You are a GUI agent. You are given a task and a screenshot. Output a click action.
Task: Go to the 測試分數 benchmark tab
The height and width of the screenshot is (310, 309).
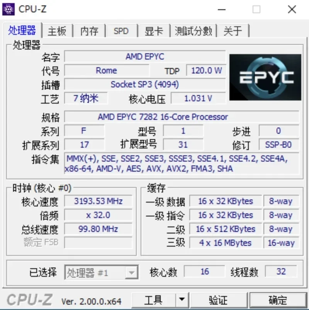point(194,31)
